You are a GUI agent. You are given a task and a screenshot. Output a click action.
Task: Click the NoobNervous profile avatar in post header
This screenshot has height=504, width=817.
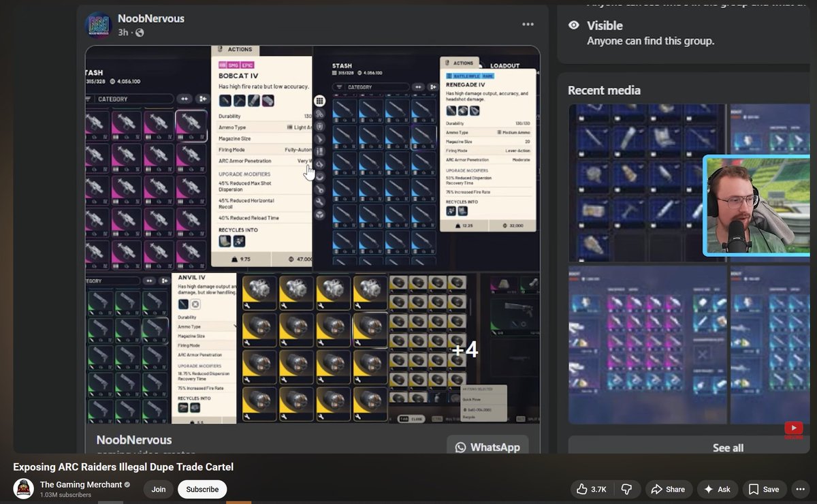98,25
